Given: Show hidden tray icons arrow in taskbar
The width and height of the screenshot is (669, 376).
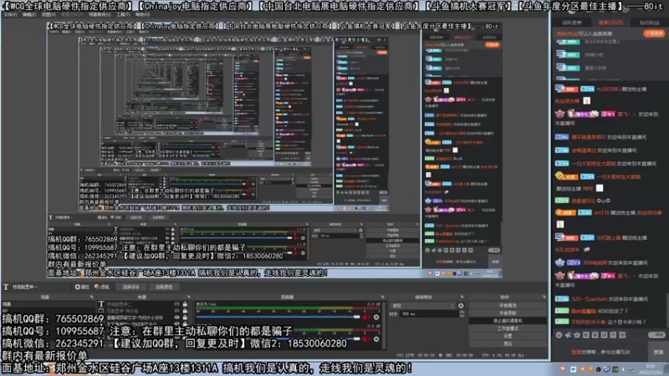Looking at the screenshot, I should pyautogui.click(x=623, y=369).
